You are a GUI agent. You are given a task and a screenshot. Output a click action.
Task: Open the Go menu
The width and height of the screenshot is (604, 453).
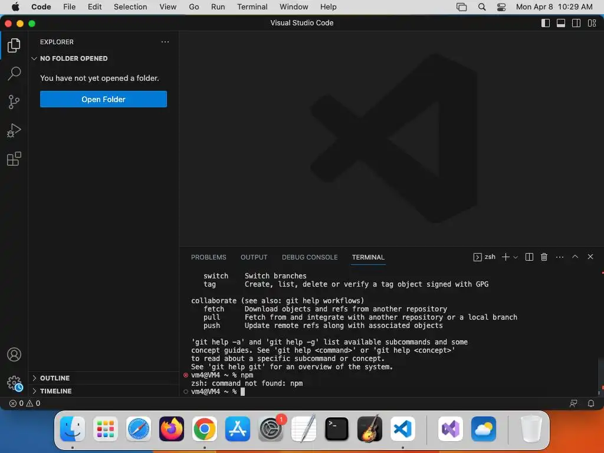[x=193, y=7]
